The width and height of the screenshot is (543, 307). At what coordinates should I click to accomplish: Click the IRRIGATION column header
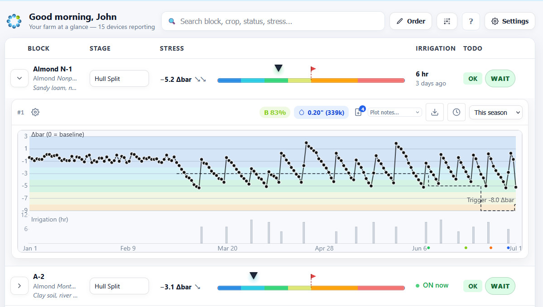coord(435,48)
